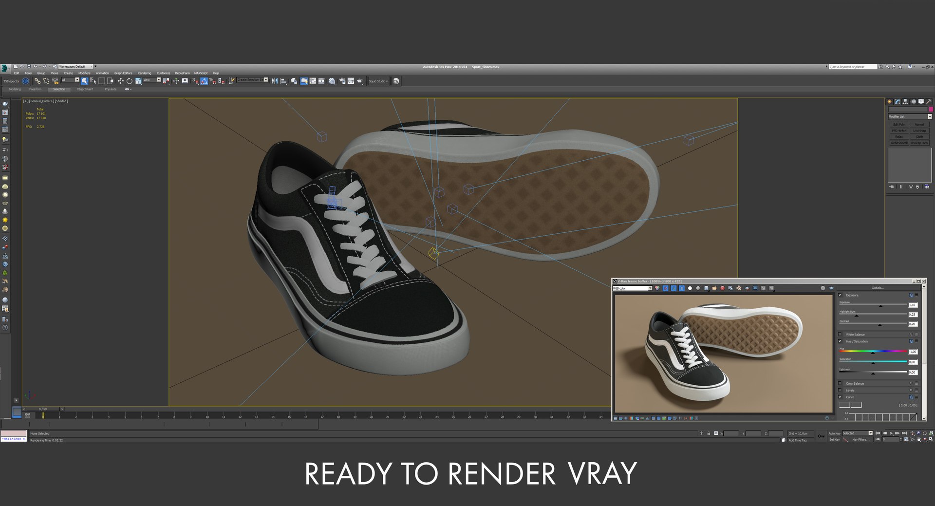
Task: Enable the Color Balance checkbox
Action: [840, 383]
